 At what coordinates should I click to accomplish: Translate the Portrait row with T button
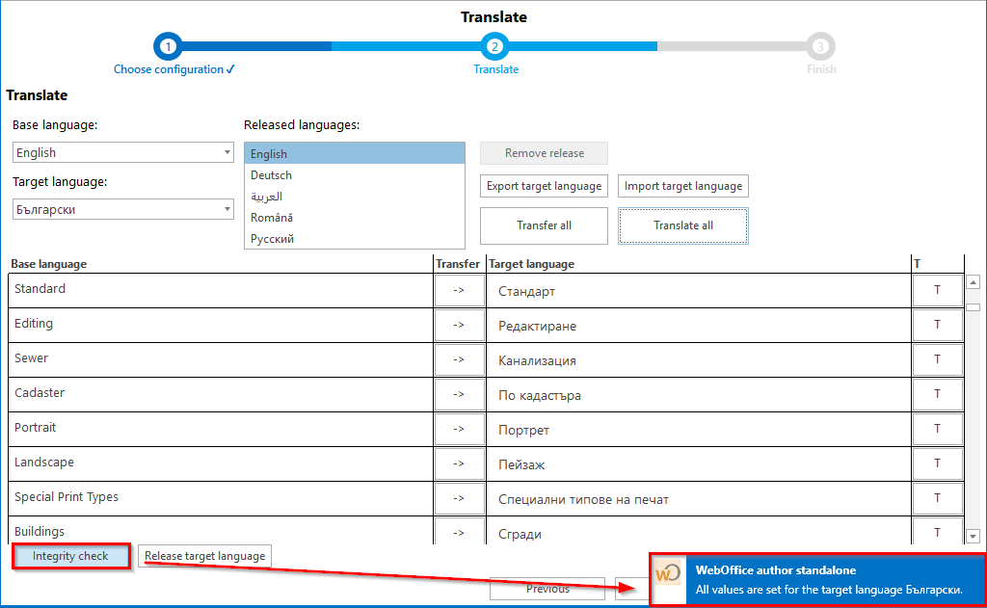pyautogui.click(x=937, y=429)
